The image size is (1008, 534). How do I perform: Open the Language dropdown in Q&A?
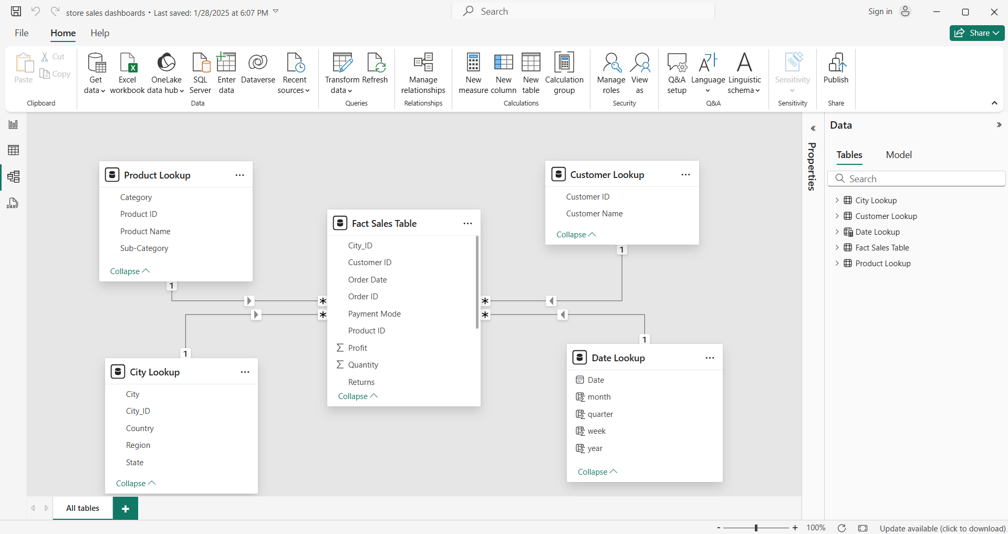point(708,73)
